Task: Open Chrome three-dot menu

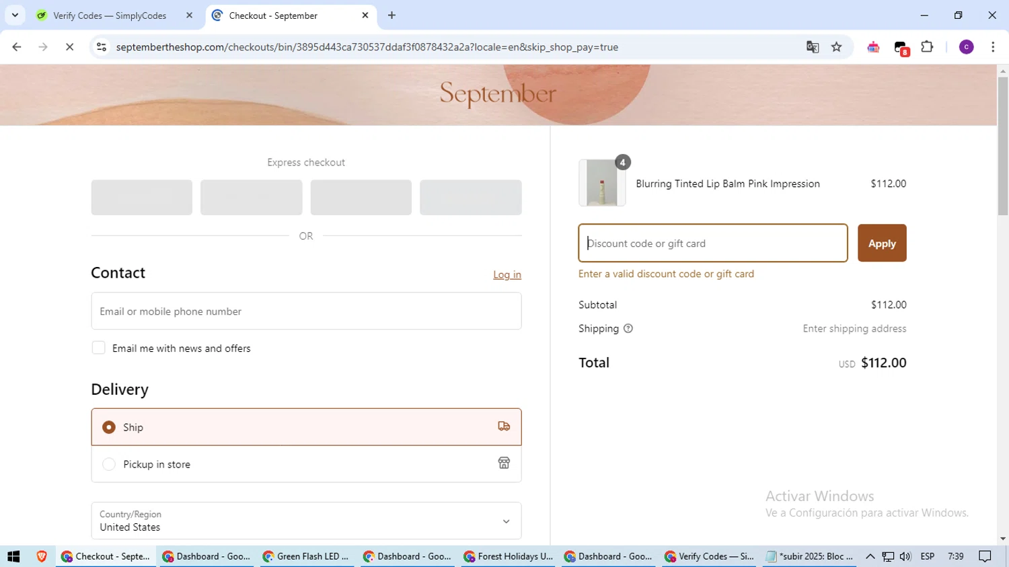Action: [993, 47]
